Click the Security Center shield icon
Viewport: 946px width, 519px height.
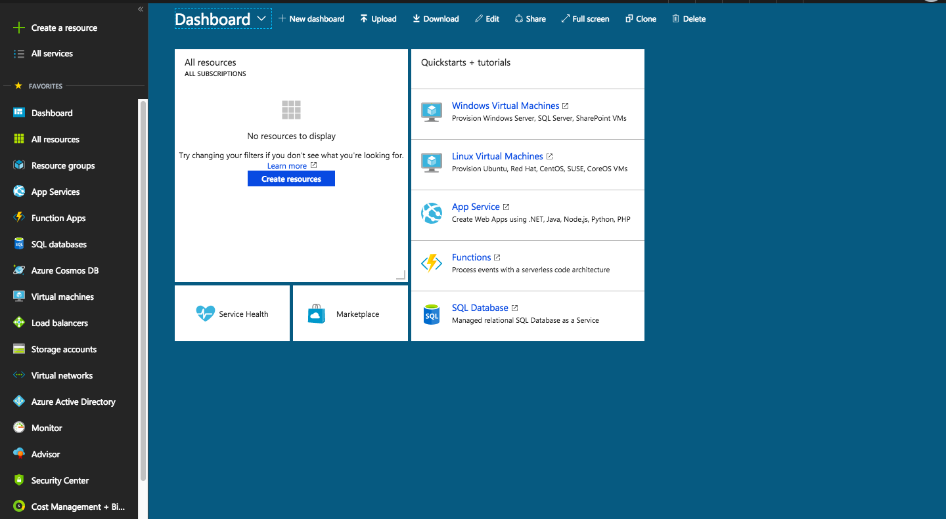[x=19, y=480]
